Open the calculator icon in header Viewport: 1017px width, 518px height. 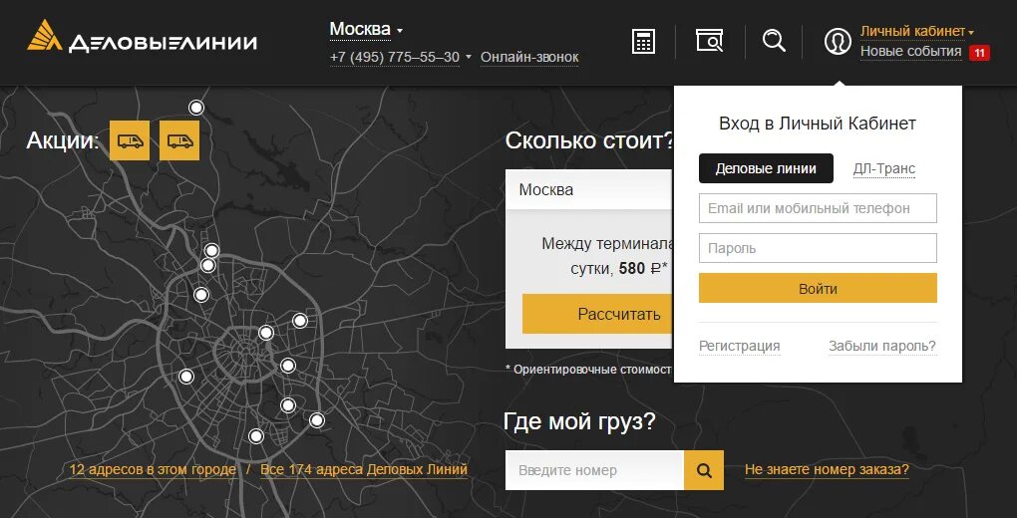point(643,42)
